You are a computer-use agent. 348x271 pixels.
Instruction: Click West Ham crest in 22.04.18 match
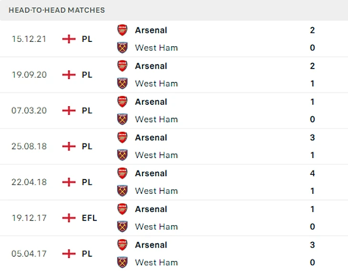(123, 191)
